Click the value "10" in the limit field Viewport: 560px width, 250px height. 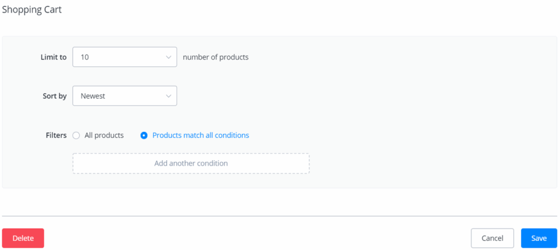pyautogui.click(x=85, y=57)
